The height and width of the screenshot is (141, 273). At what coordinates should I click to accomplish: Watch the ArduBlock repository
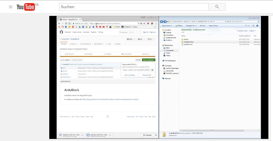tap(130, 39)
